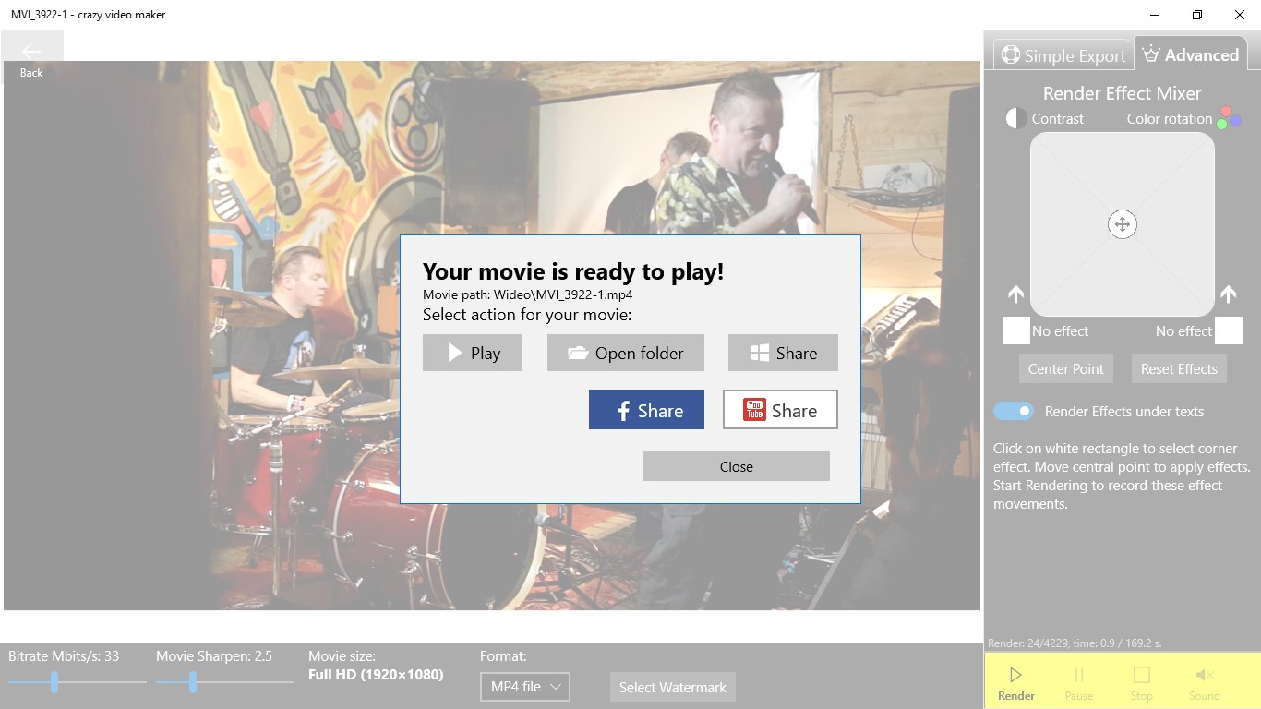Click the Center Point button

[1066, 368]
